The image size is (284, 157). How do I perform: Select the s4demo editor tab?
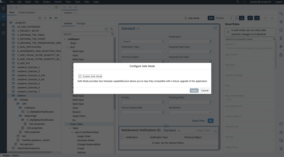coord(68,13)
